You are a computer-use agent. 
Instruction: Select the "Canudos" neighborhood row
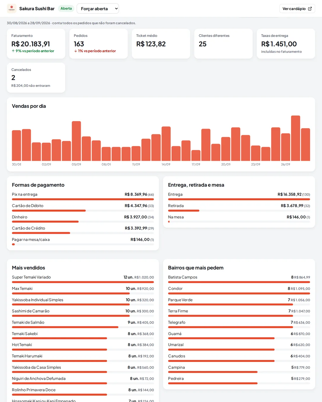239,358
